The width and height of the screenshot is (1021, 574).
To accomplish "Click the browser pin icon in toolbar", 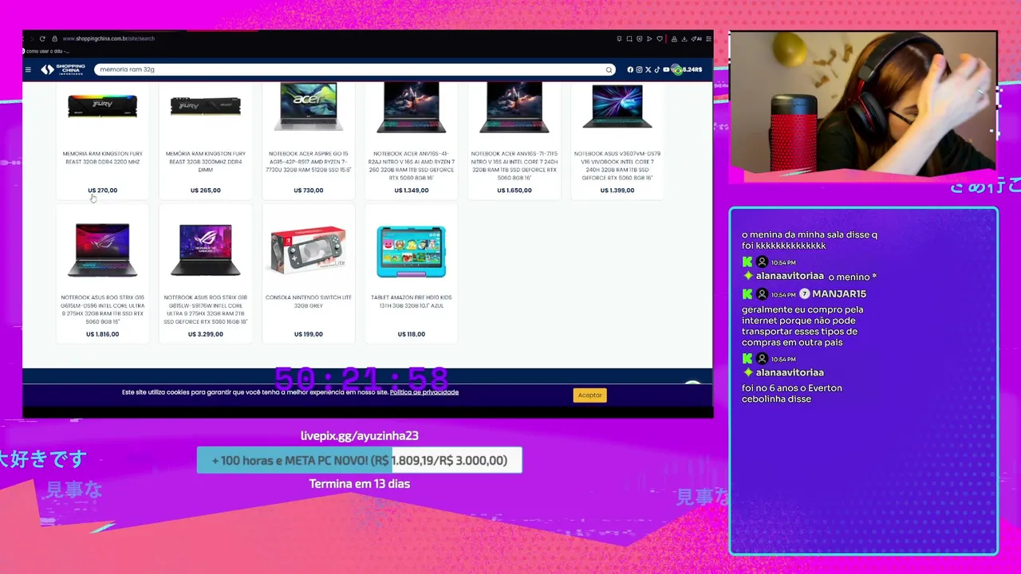I will click(619, 38).
